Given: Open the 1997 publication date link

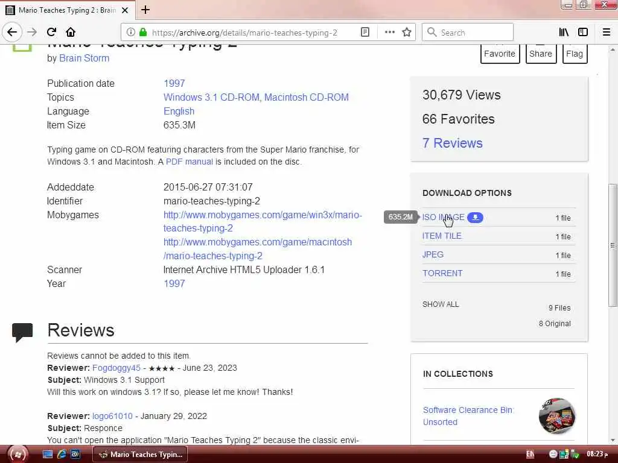Looking at the screenshot, I should pos(174,83).
